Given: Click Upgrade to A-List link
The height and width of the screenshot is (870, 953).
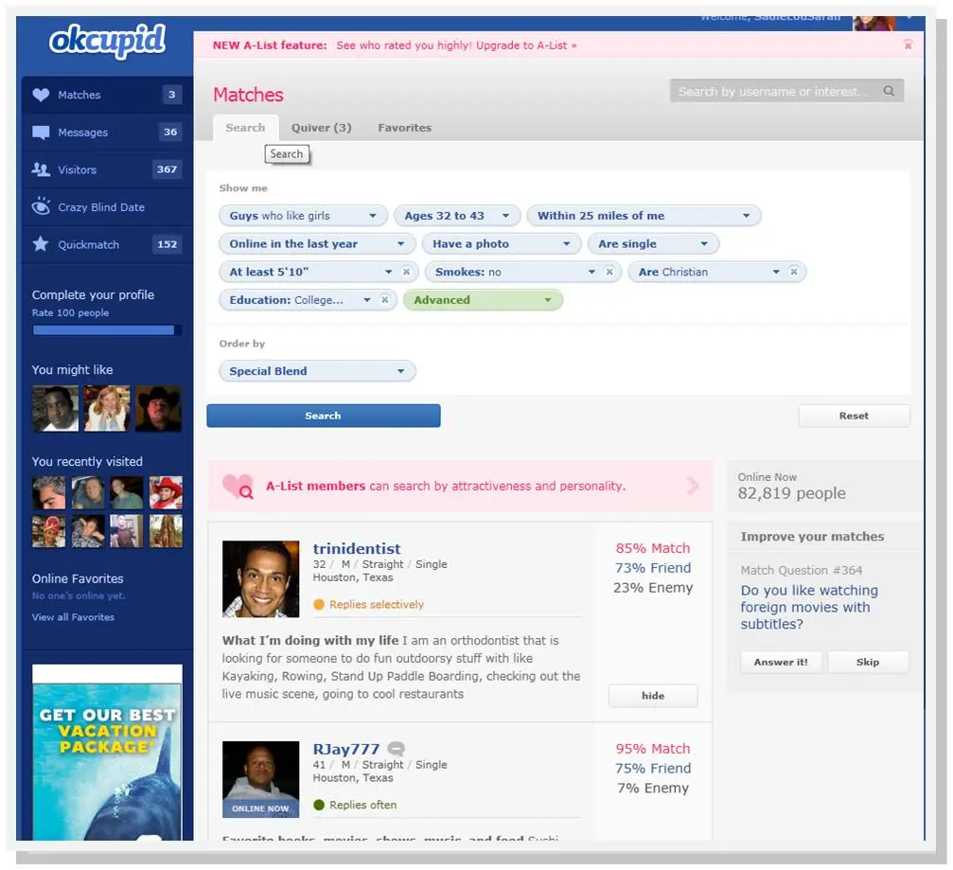Looking at the screenshot, I should [526, 45].
